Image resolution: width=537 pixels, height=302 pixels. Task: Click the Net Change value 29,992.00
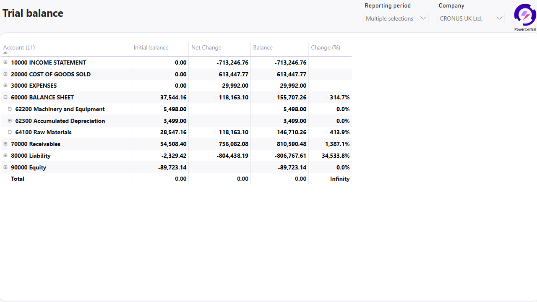click(x=235, y=86)
